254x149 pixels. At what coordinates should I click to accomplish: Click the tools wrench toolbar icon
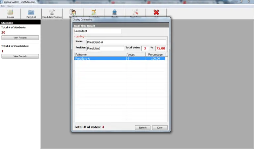coord(135,13)
